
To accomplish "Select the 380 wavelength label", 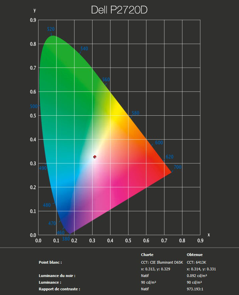I will [x=66, y=239].
